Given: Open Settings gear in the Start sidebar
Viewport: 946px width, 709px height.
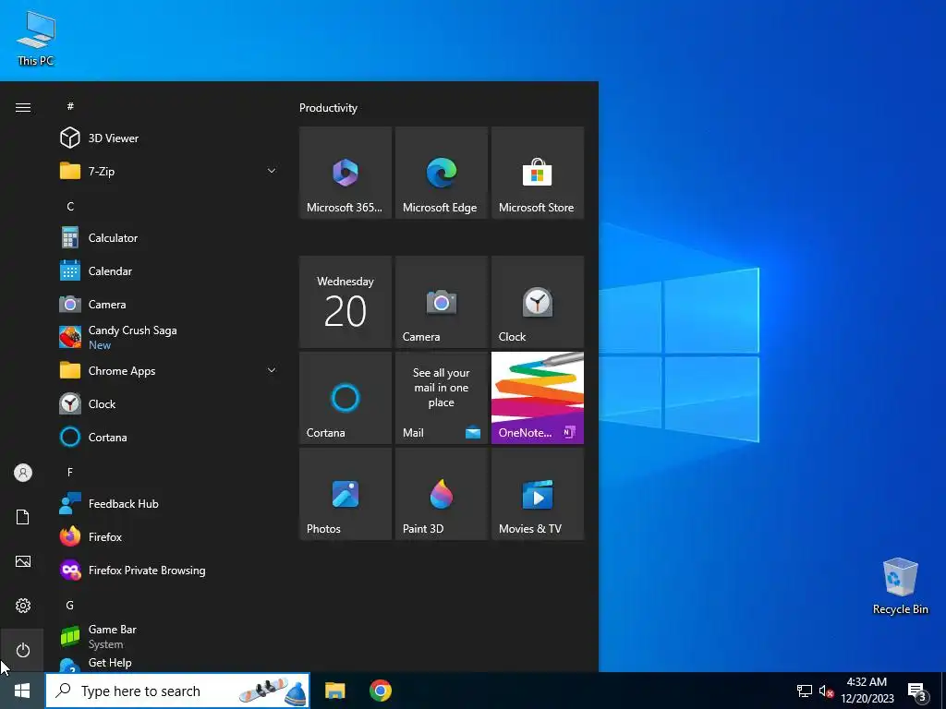Looking at the screenshot, I should pyautogui.click(x=23, y=606).
